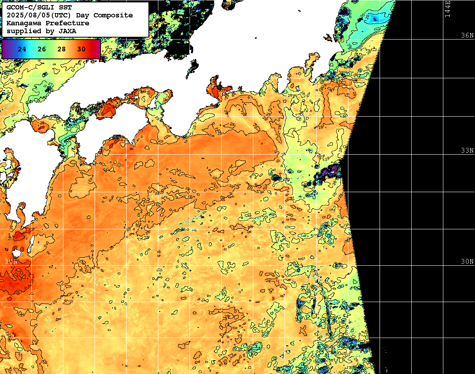Viewport: 475px width, 374px height.
Task: Click the 28 value on the temperature scale
Action: click(62, 49)
